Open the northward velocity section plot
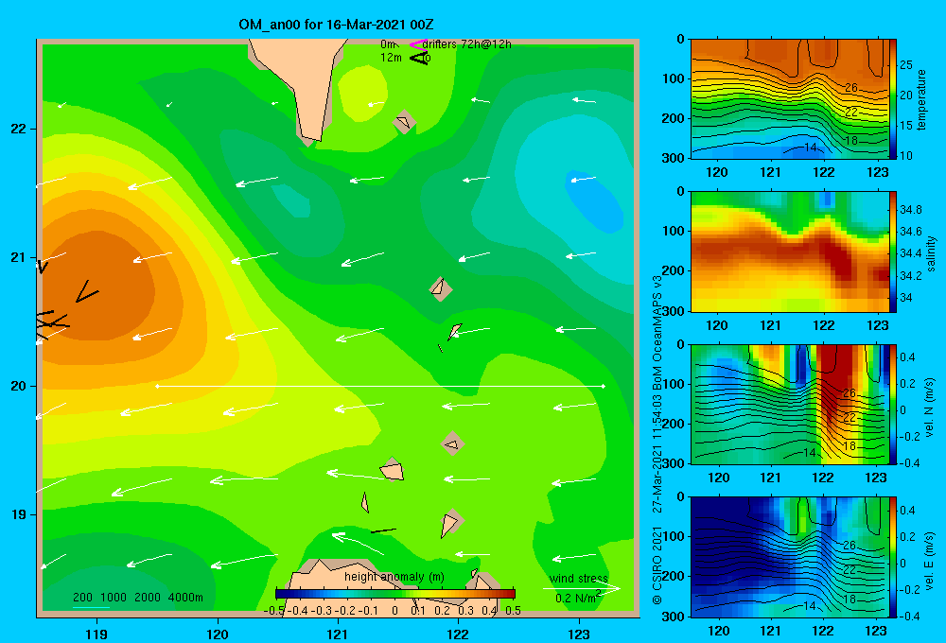946x643 pixels. (x=790, y=404)
